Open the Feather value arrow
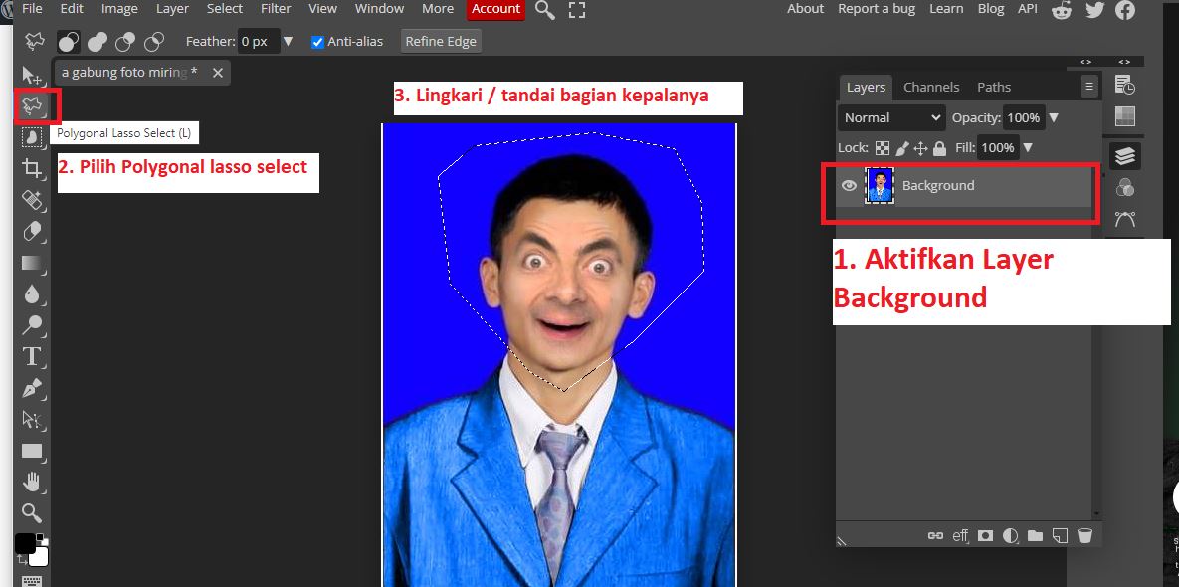This screenshot has width=1179, height=587. pos(290,42)
